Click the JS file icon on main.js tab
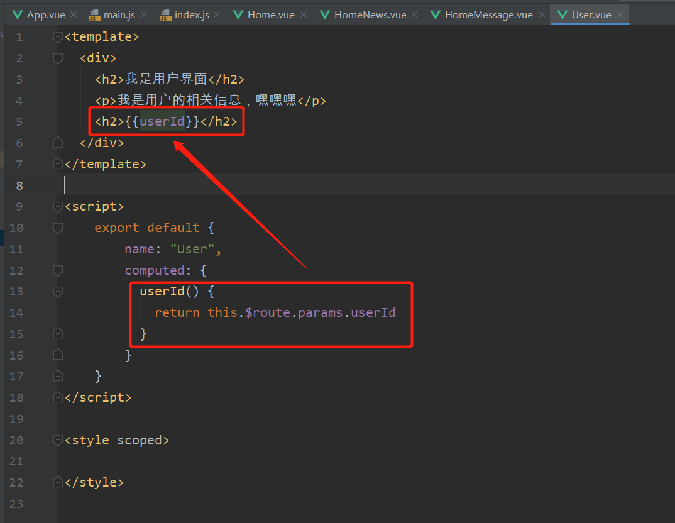The height and width of the screenshot is (523, 675). point(94,16)
